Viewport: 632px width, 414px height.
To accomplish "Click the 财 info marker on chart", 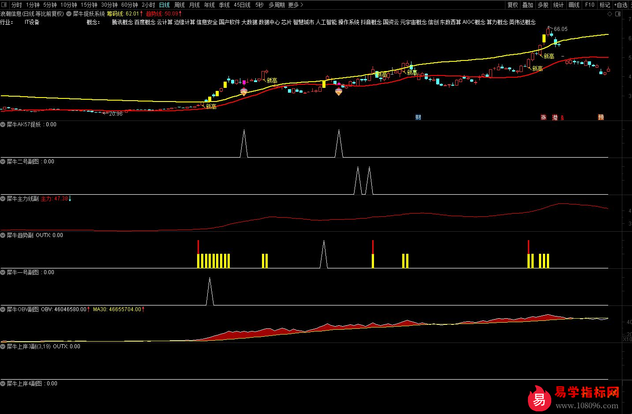I will (x=418, y=117).
